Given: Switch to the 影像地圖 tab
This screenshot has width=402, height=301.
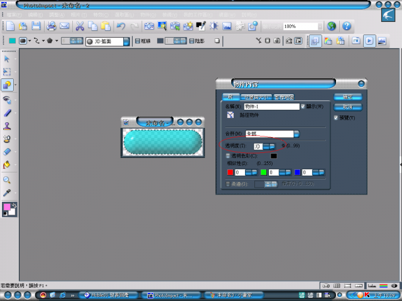Looking at the screenshot, I should (x=284, y=97).
